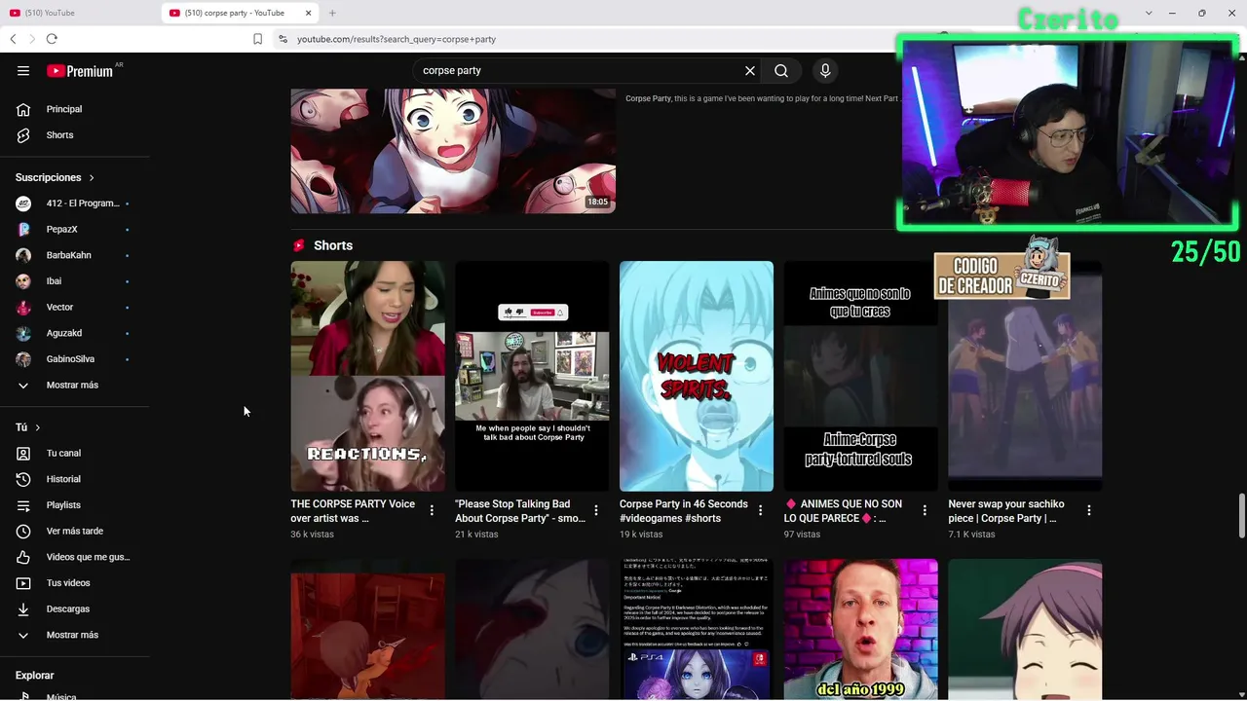
Task: Open ANIMES QUE NO SON LO QUE PARECE title
Action: 844,511
